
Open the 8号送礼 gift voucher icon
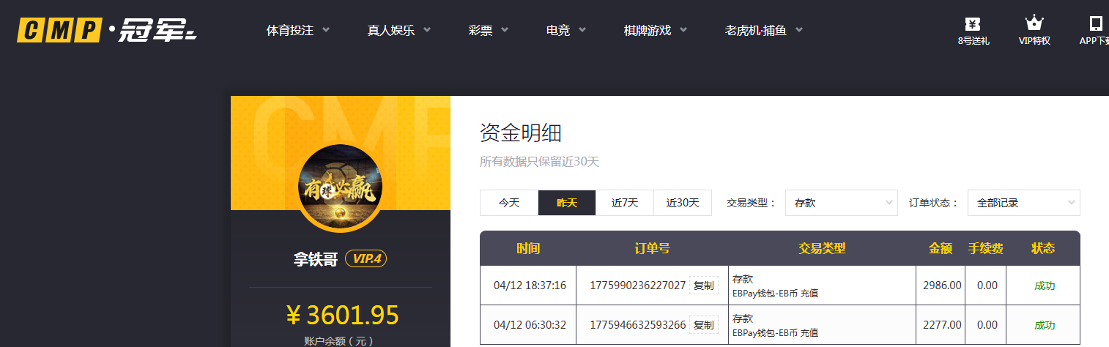973,25
